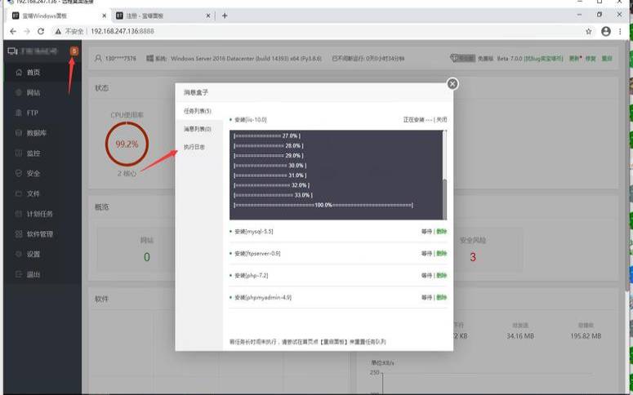Click the install log scrollbar thumb
This screenshot has width=633, height=395.
[x=444, y=199]
